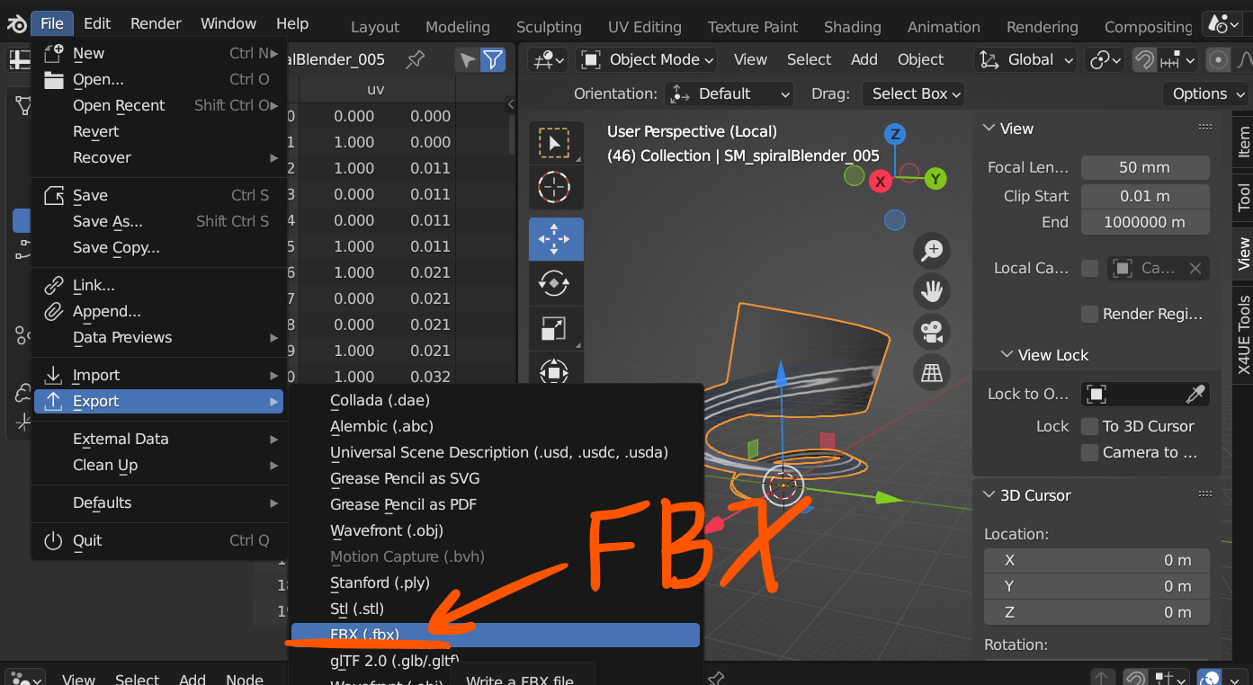Adjust the Clip End 1000000 m field

(1145, 222)
